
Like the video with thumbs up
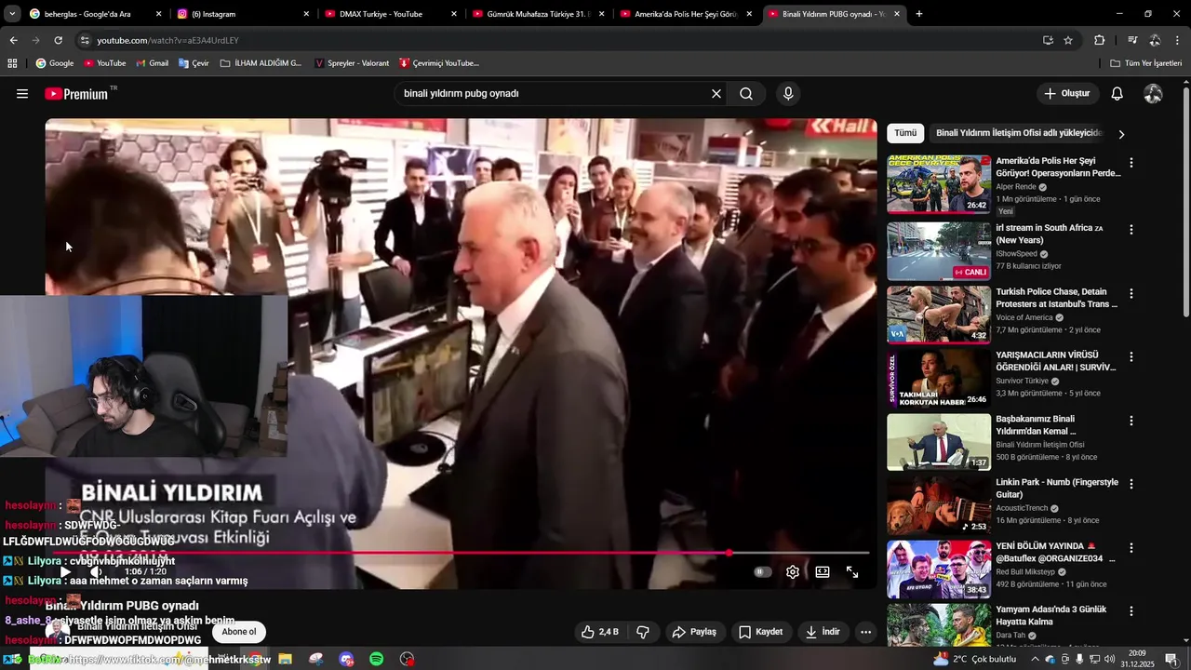click(x=600, y=632)
